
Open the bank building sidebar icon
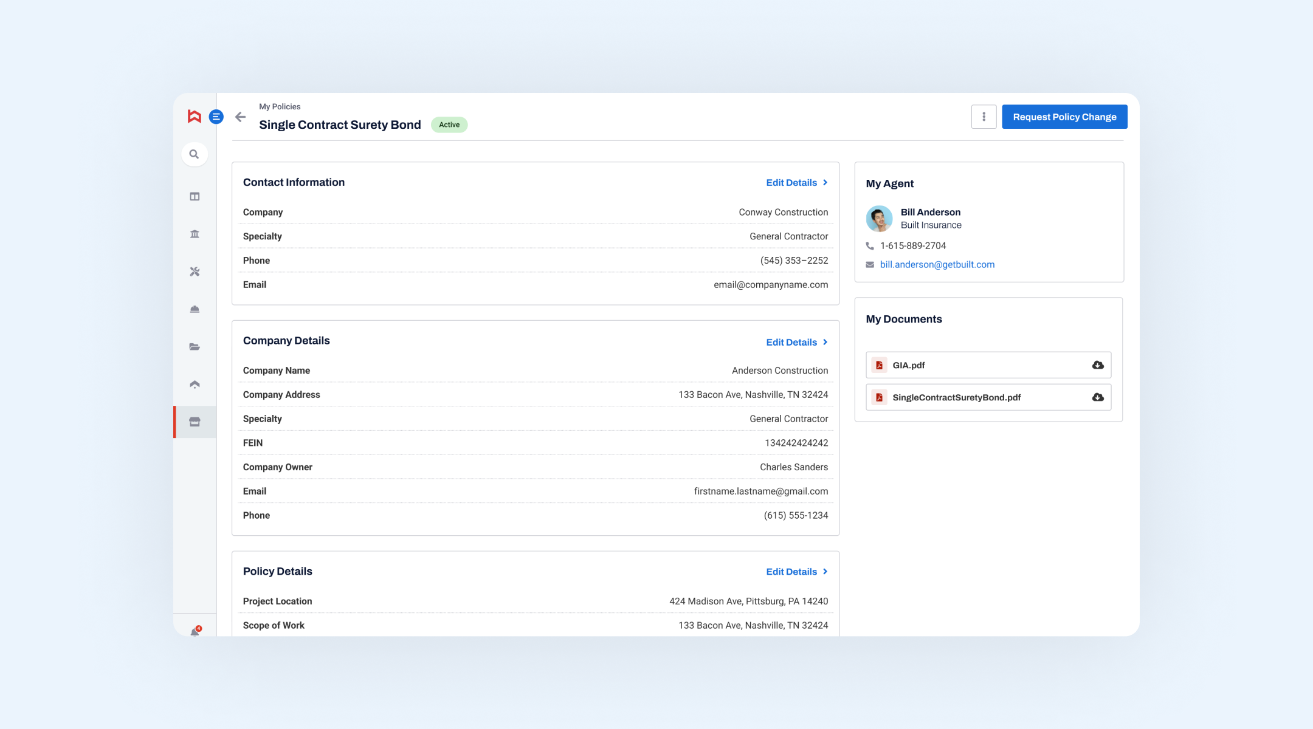click(x=195, y=234)
